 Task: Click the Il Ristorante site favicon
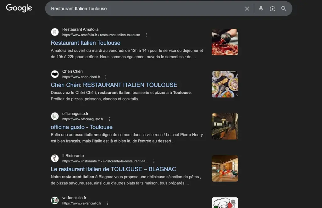point(55,158)
